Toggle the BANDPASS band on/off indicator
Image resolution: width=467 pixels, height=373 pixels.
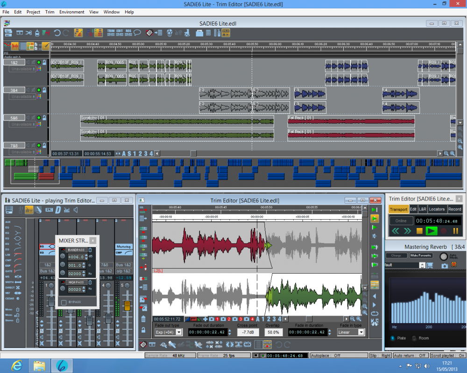[x=63, y=249]
